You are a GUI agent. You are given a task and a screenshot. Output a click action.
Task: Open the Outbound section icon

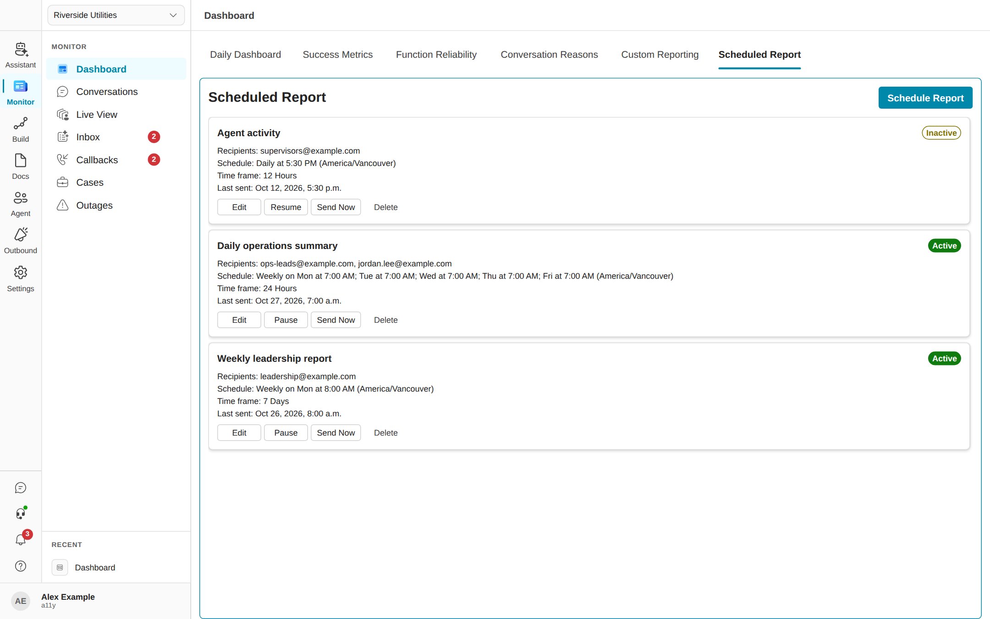tap(21, 234)
